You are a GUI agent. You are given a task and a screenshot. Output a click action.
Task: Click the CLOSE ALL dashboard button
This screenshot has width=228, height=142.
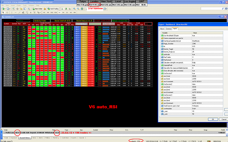(81, 24)
